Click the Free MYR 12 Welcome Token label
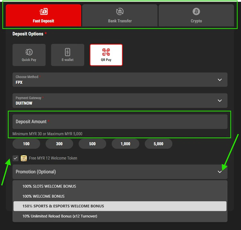The width and height of the screenshot is (241, 230). point(53,158)
